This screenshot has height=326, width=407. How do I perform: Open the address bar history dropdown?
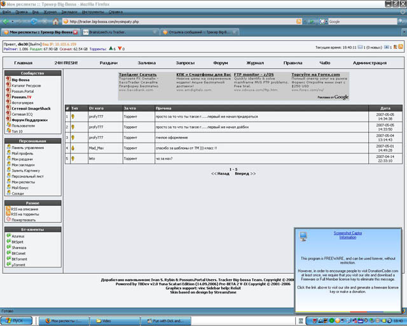305,22
